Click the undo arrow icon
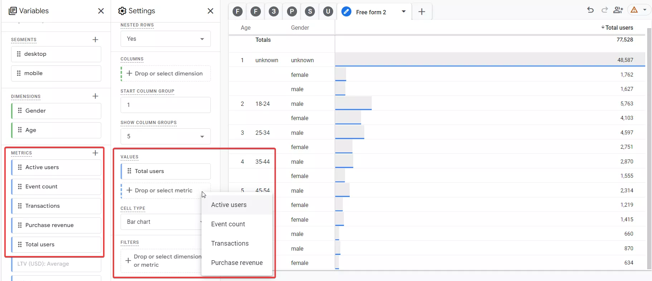The height and width of the screenshot is (281, 652). click(x=590, y=10)
